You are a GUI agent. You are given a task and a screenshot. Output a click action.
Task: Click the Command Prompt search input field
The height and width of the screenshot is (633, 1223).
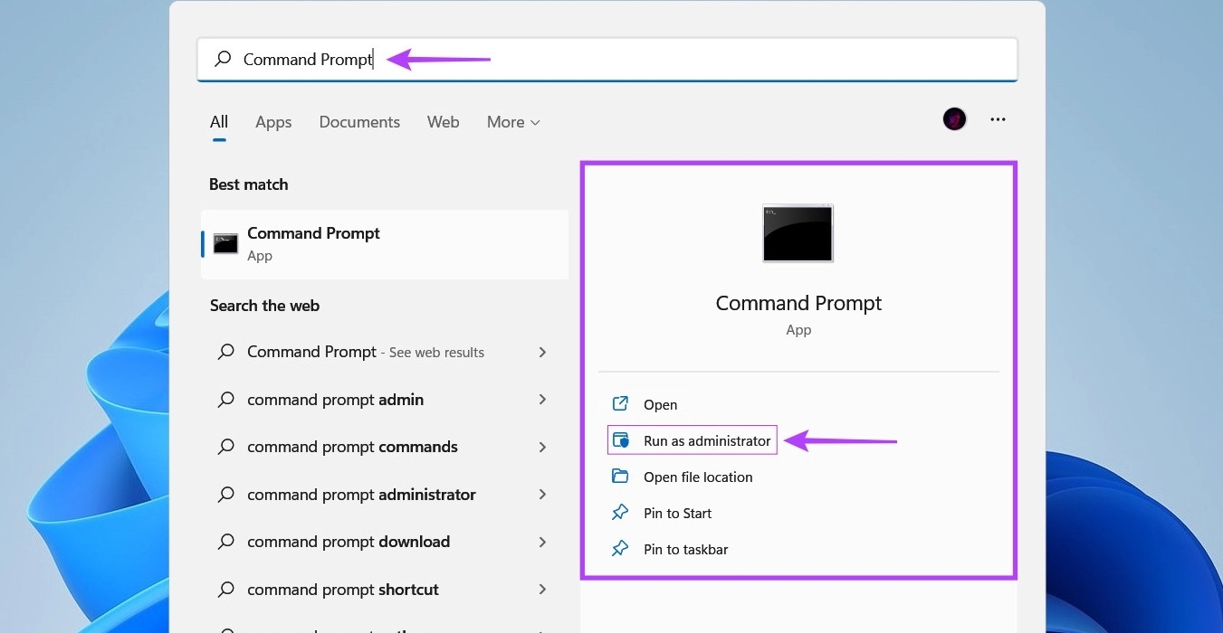point(607,60)
